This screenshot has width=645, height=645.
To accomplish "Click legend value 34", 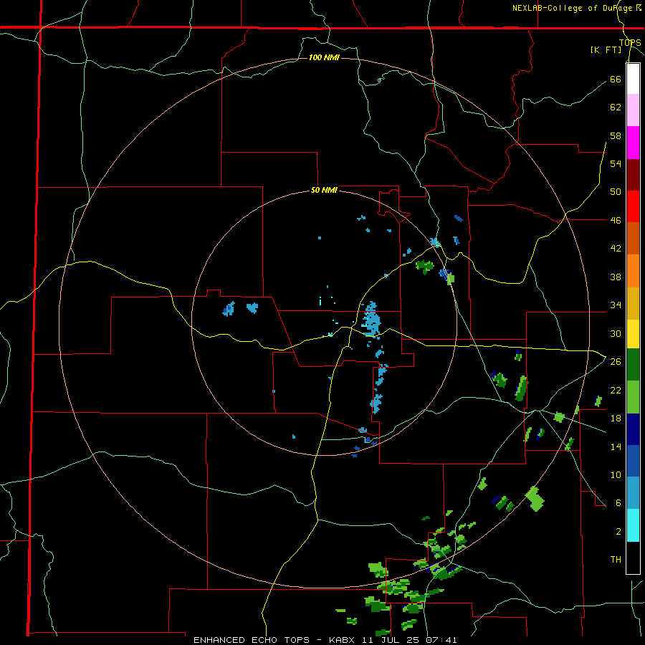I will click(x=616, y=305).
